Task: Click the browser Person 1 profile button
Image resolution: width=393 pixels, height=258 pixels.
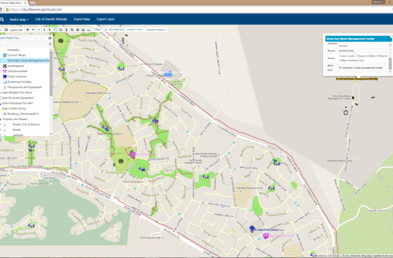Action: pos(378,2)
